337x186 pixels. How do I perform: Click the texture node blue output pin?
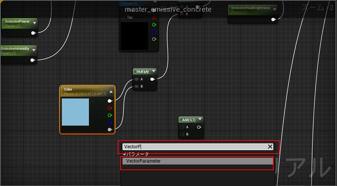154,32
